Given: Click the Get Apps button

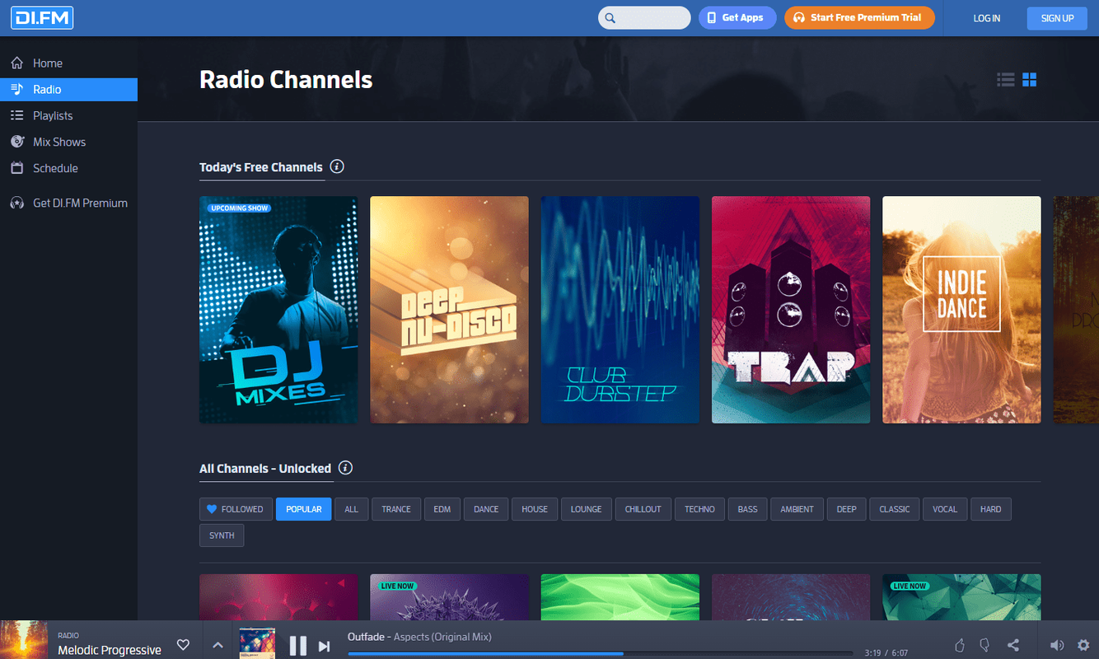Looking at the screenshot, I should 737,17.
